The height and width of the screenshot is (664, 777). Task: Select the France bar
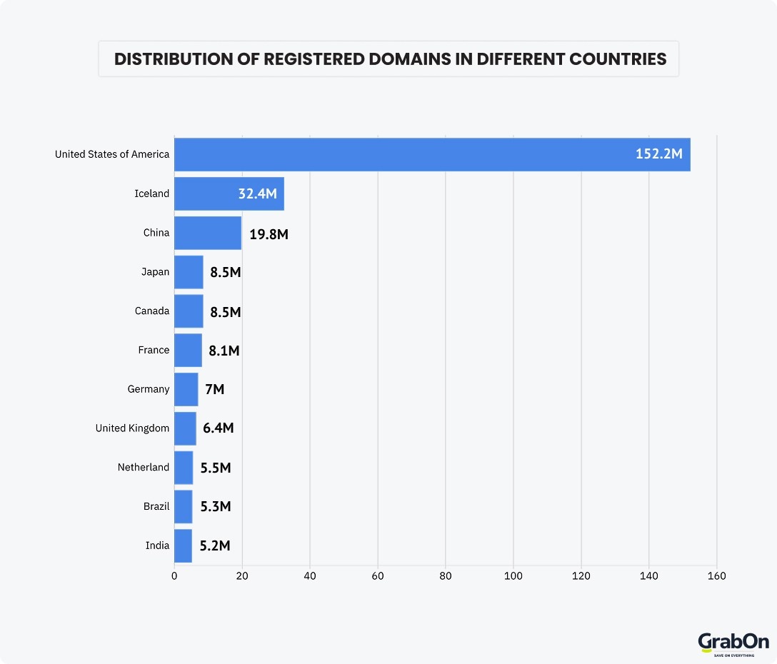point(189,351)
